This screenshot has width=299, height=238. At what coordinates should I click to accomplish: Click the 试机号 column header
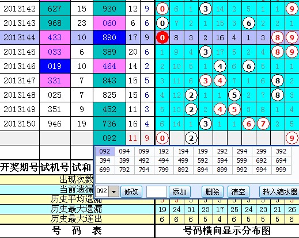point(55,167)
